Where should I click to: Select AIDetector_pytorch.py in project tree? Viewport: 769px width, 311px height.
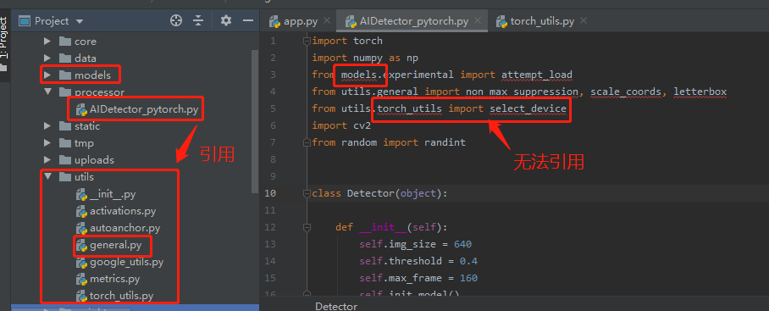(144, 109)
